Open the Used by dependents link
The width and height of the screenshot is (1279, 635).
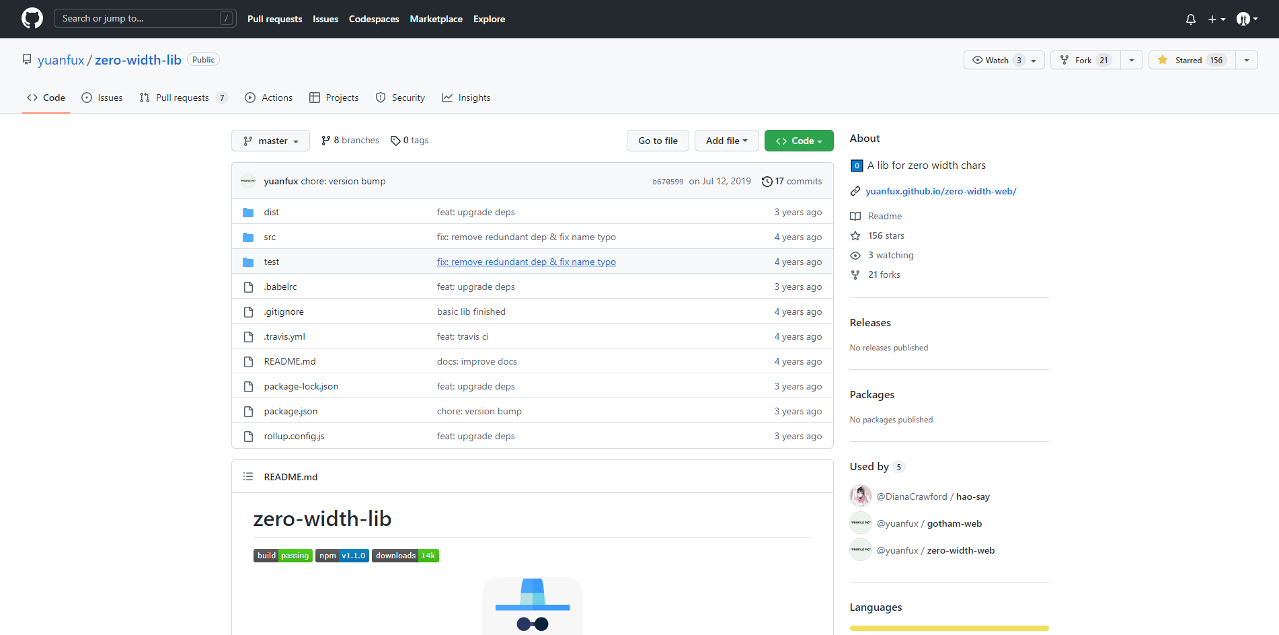click(878, 466)
